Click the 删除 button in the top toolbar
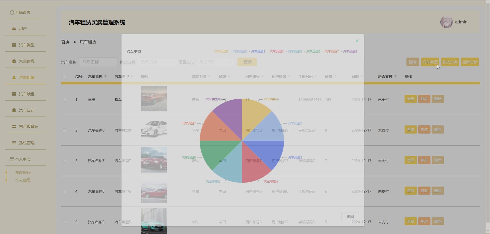The width and height of the screenshot is (490, 234). [x=413, y=62]
